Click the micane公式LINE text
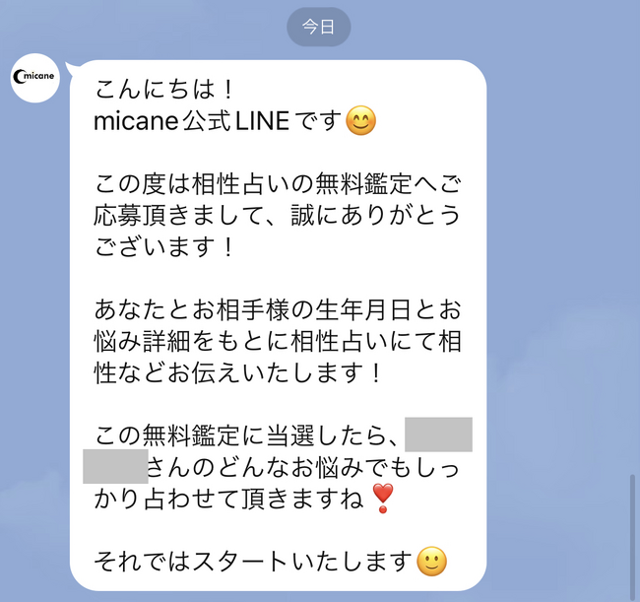The width and height of the screenshot is (640, 602). click(x=191, y=121)
